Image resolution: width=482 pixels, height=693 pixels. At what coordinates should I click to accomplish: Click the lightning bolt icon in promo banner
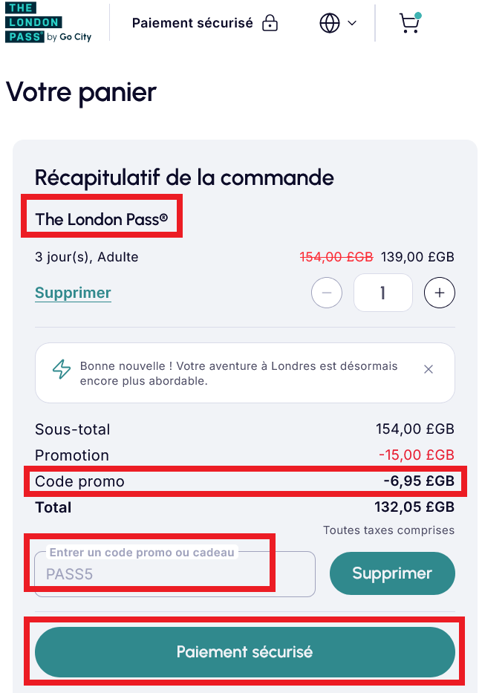pyautogui.click(x=62, y=368)
